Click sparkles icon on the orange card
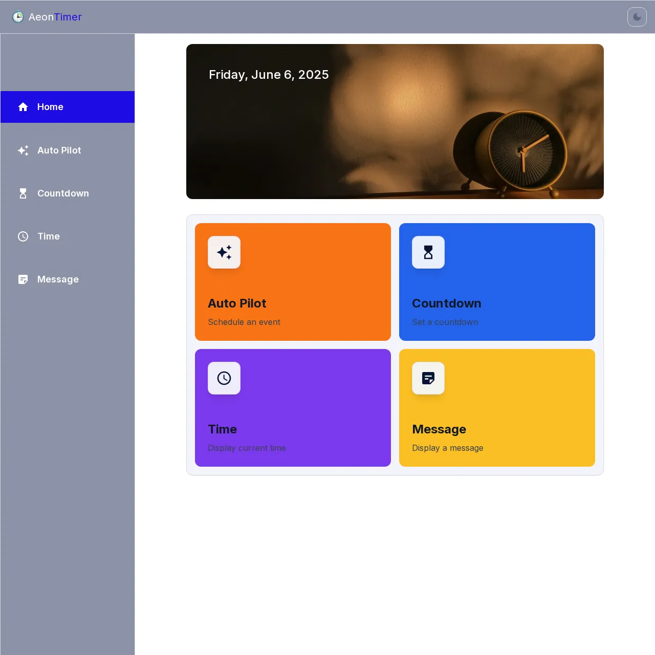This screenshot has height=655, width=655. [224, 252]
